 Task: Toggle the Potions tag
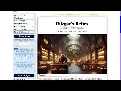[x=20, y=49]
